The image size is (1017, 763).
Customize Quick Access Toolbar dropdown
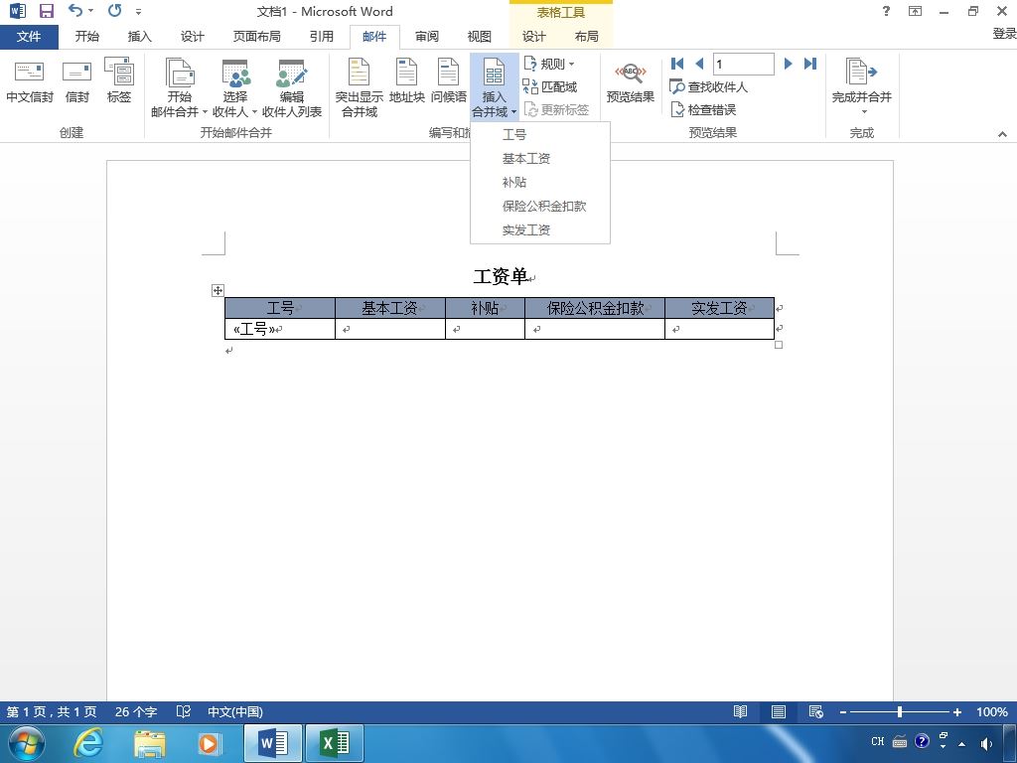click(x=138, y=12)
